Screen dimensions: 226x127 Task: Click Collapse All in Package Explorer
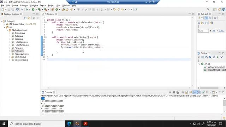coord(25,18)
